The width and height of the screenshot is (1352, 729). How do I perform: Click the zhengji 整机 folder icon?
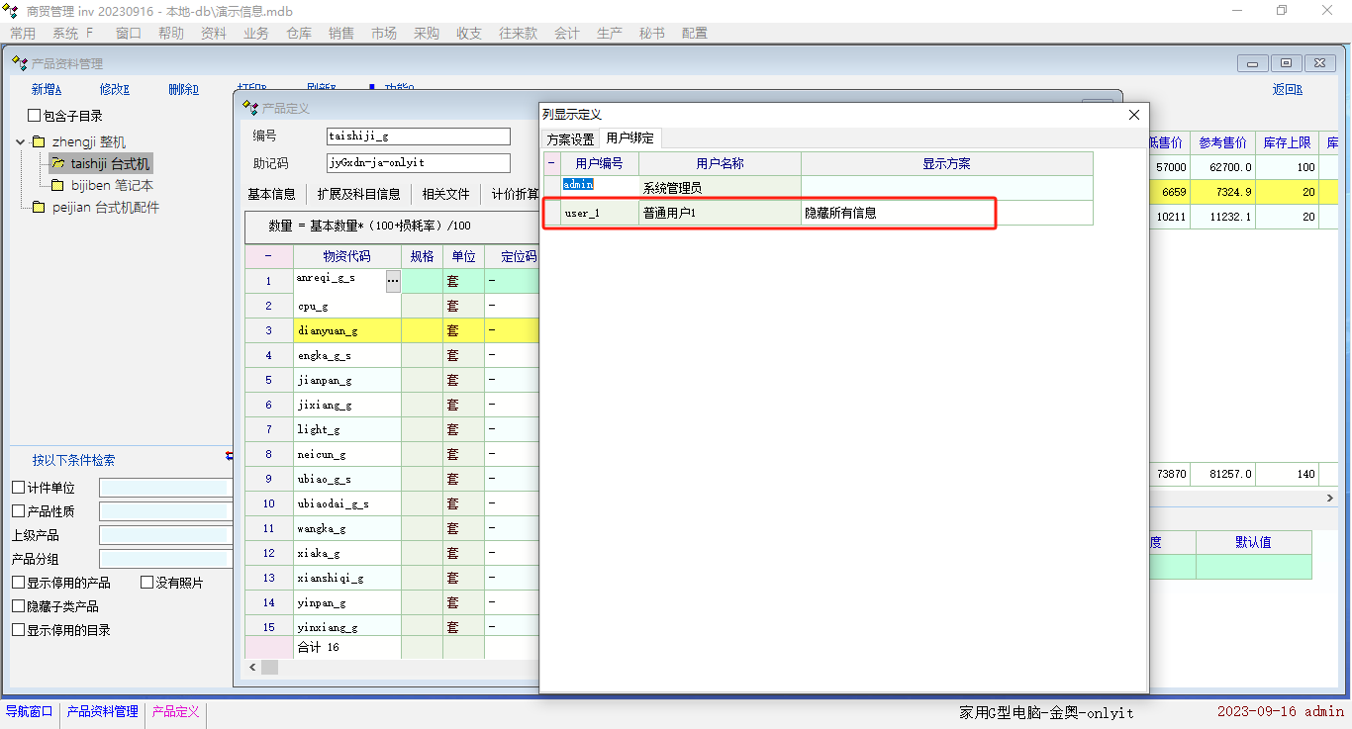click(39, 142)
